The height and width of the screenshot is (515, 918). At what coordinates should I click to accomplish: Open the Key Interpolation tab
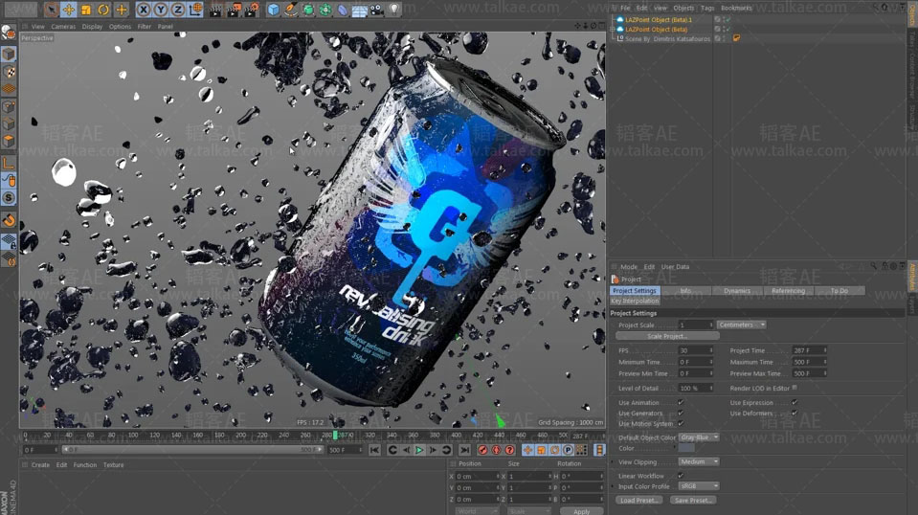pos(636,301)
